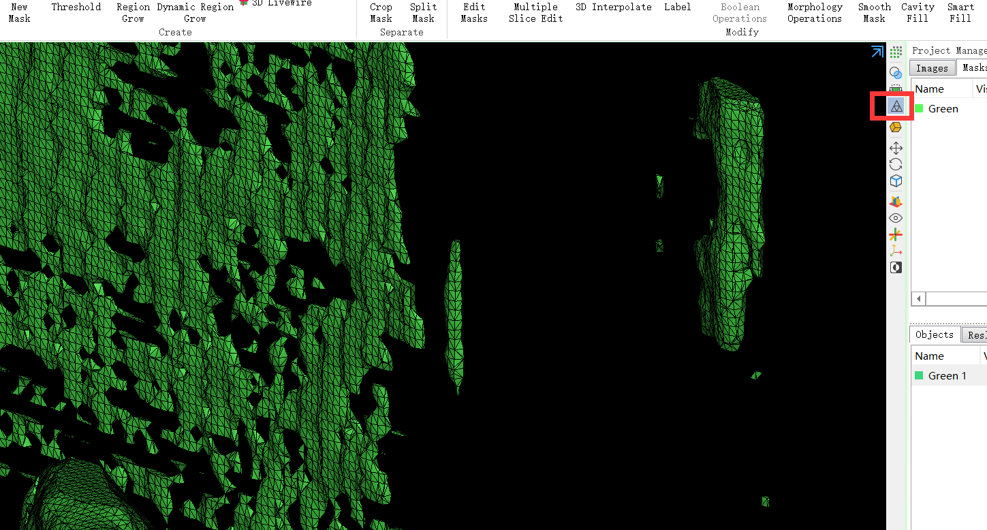Click the masks list left scroll arrow
Viewport: 987px width, 530px height.
[919, 299]
